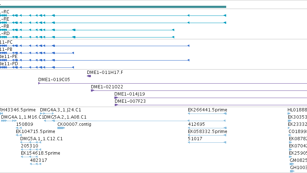Click the EK07042 feature label
Image resolution: width=307 pixels, height=173 pixels.
pyautogui.click(x=298, y=146)
